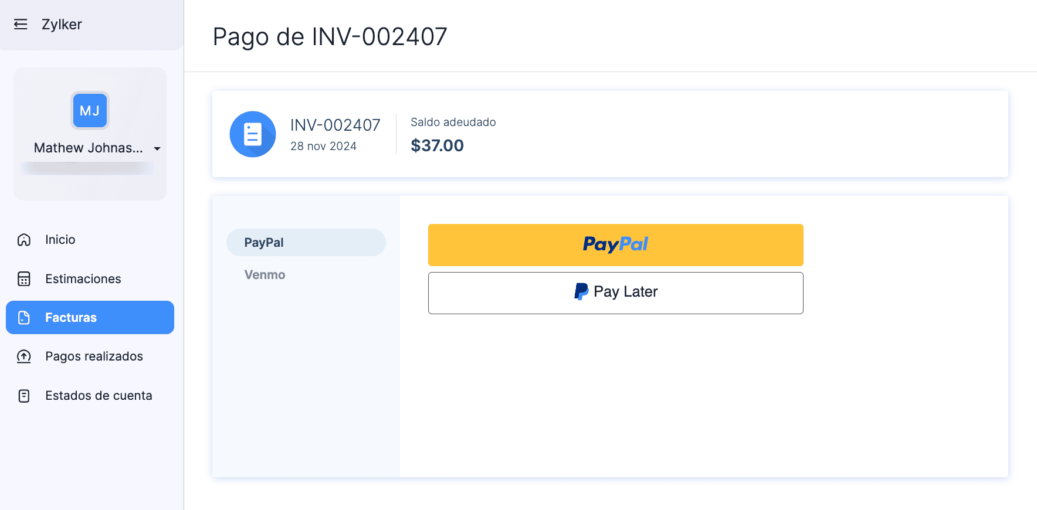Click the Pagos realizados upload icon
1037x510 pixels.
[23, 356]
